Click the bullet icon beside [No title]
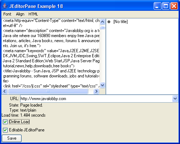 [x=109, y=22]
